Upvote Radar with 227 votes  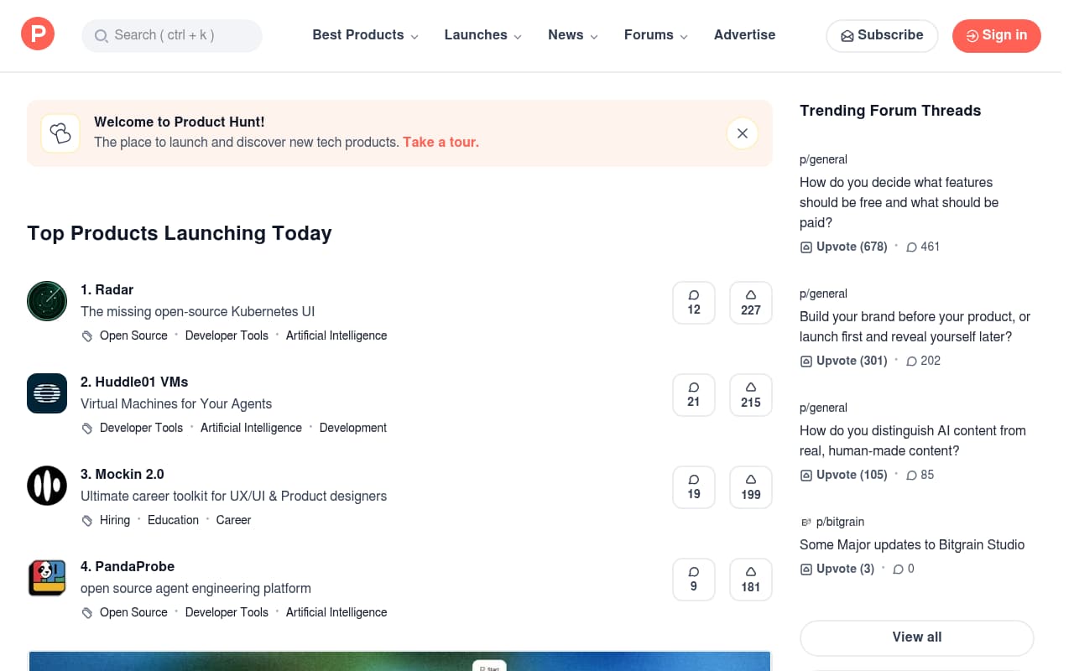point(751,303)
